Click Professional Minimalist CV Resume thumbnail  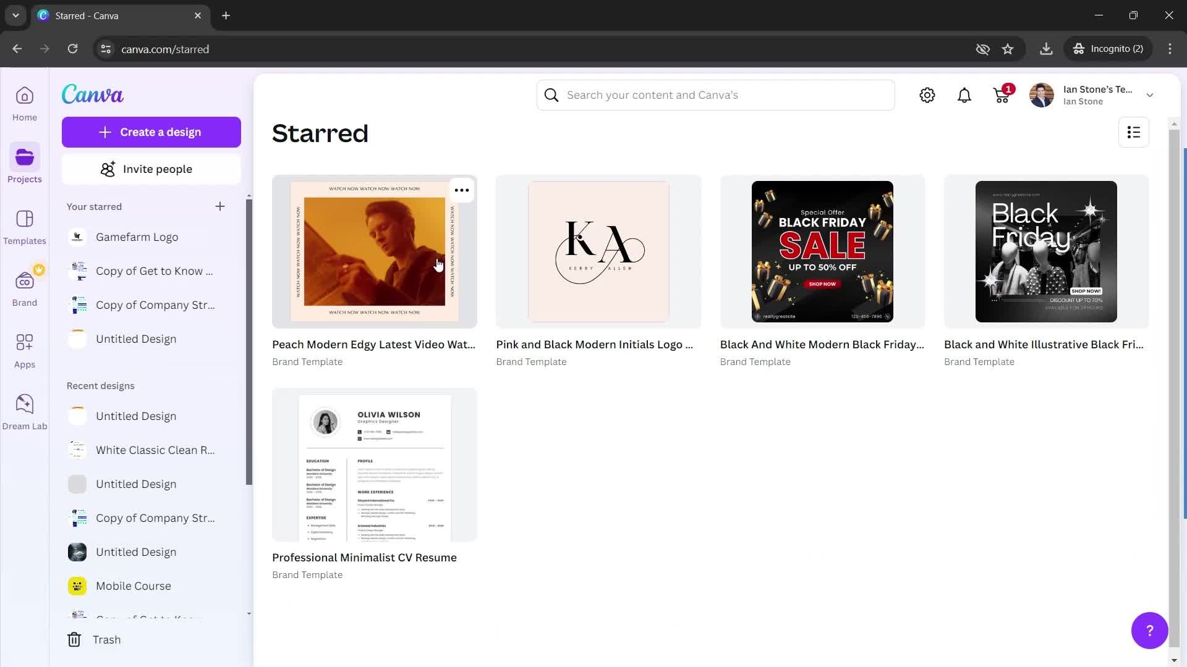pyautogui.click(x=374, y=465)
